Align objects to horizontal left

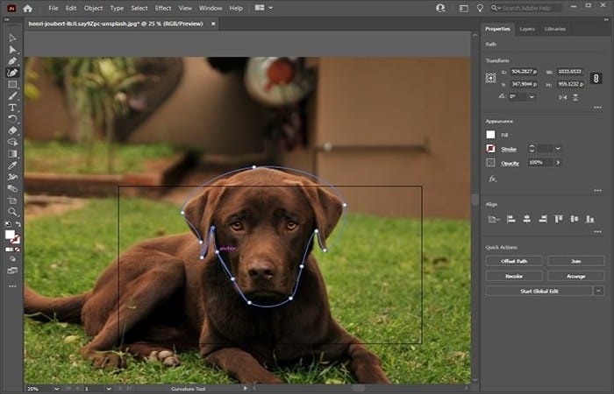pyautogui.click(x=510, y=219)
